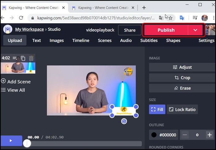Viewport: 216px width, 150px height.
Task: Open Chrome three-dot menu
Action: (x=214, y=18)
